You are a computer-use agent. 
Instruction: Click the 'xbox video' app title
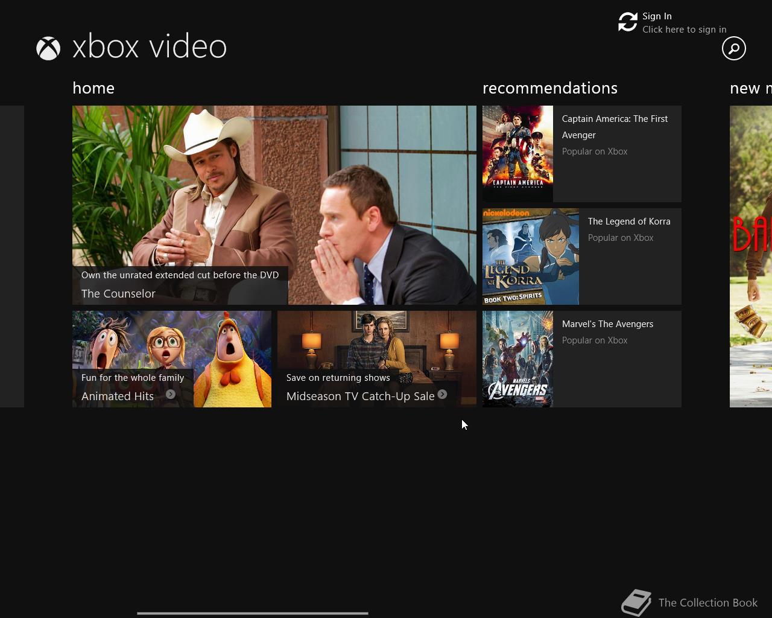[150, 47]
